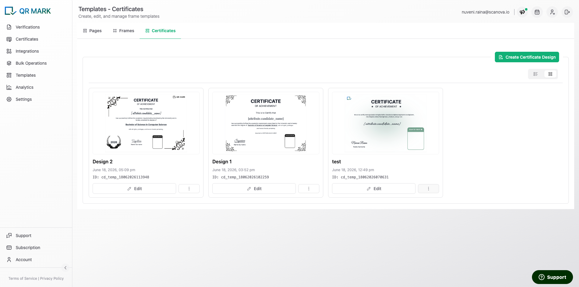Click the logout icon
This screenshot has width=579, height=287.
(567, 12)
